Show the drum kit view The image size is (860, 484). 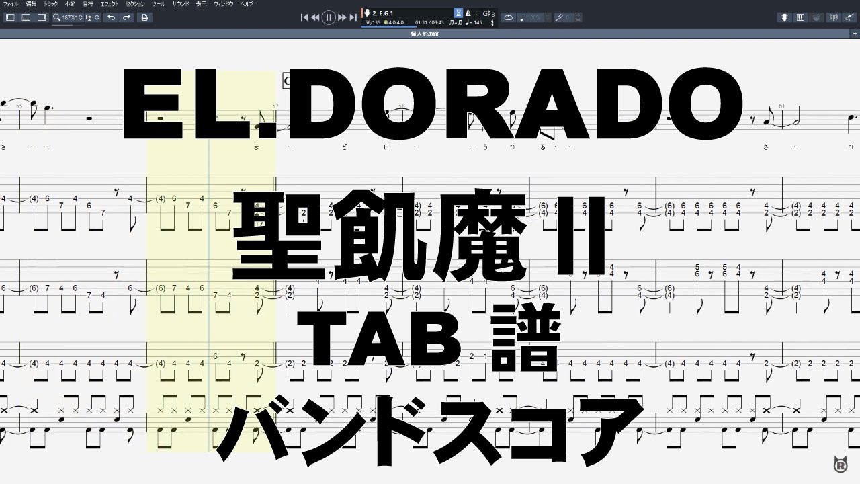[816, 17]
